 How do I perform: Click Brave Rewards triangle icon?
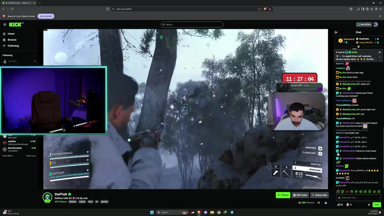pyautogui.click(x=270, y=9)
